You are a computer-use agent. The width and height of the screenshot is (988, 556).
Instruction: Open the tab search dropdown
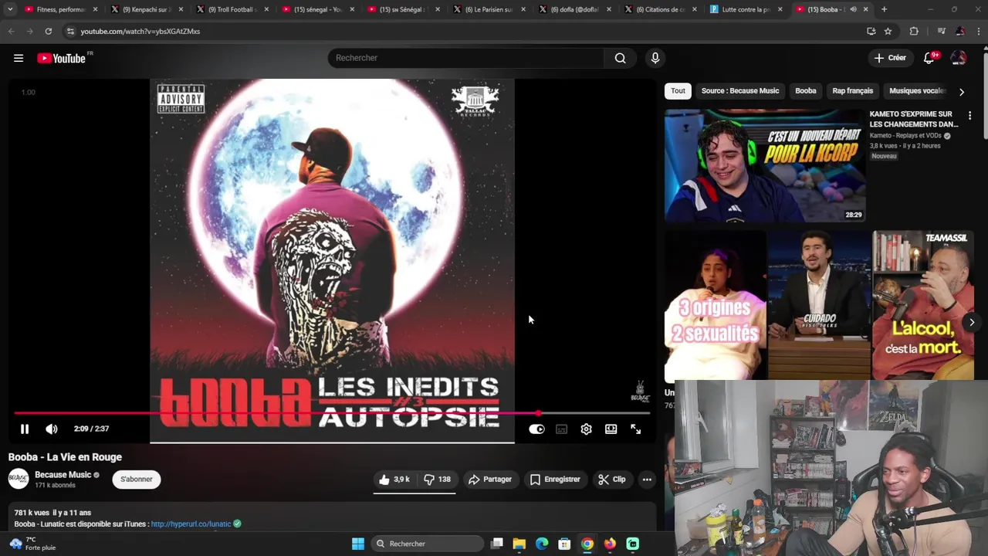click(x=10, y=10)
